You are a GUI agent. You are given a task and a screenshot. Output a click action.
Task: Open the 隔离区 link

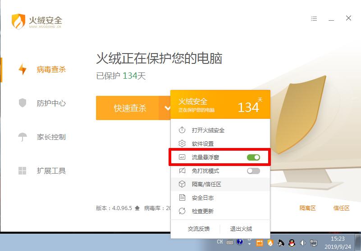[x=307, y=208]
